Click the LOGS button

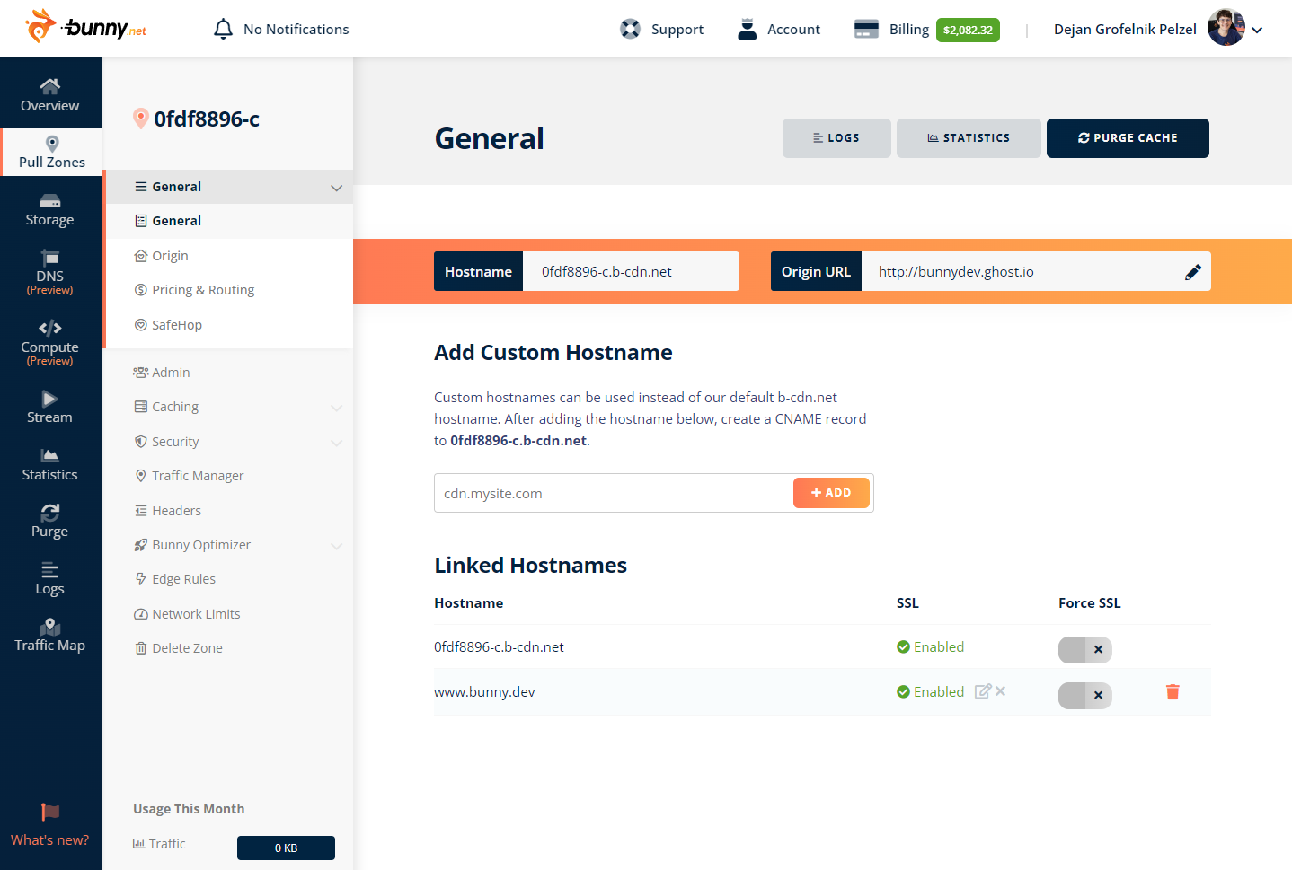point(836,138)
